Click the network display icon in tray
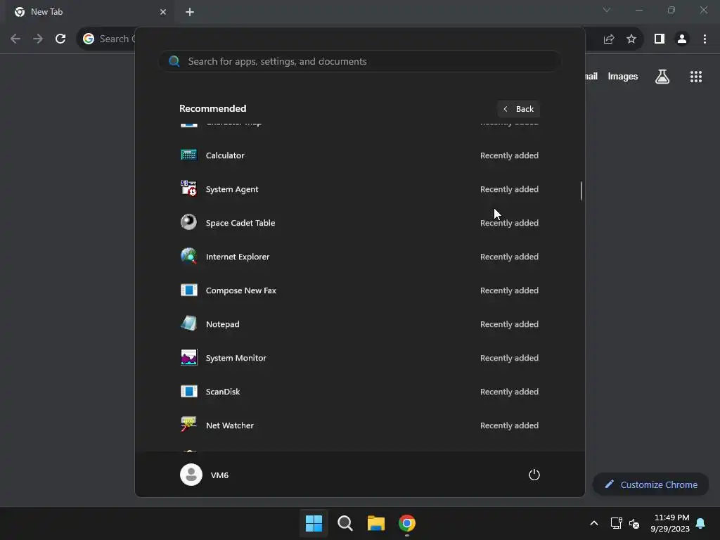 616,523
